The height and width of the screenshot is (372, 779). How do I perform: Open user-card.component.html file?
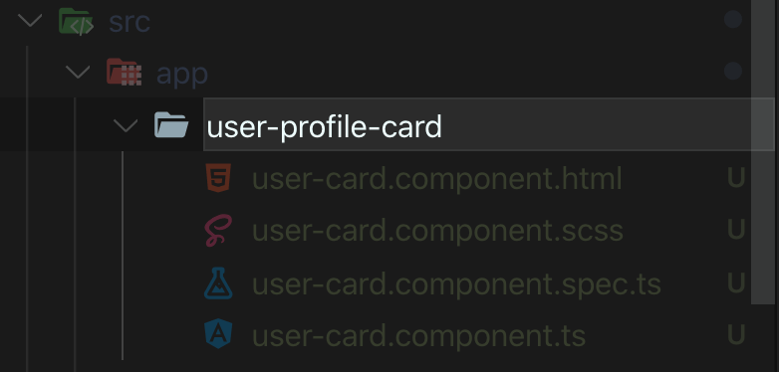437,179
